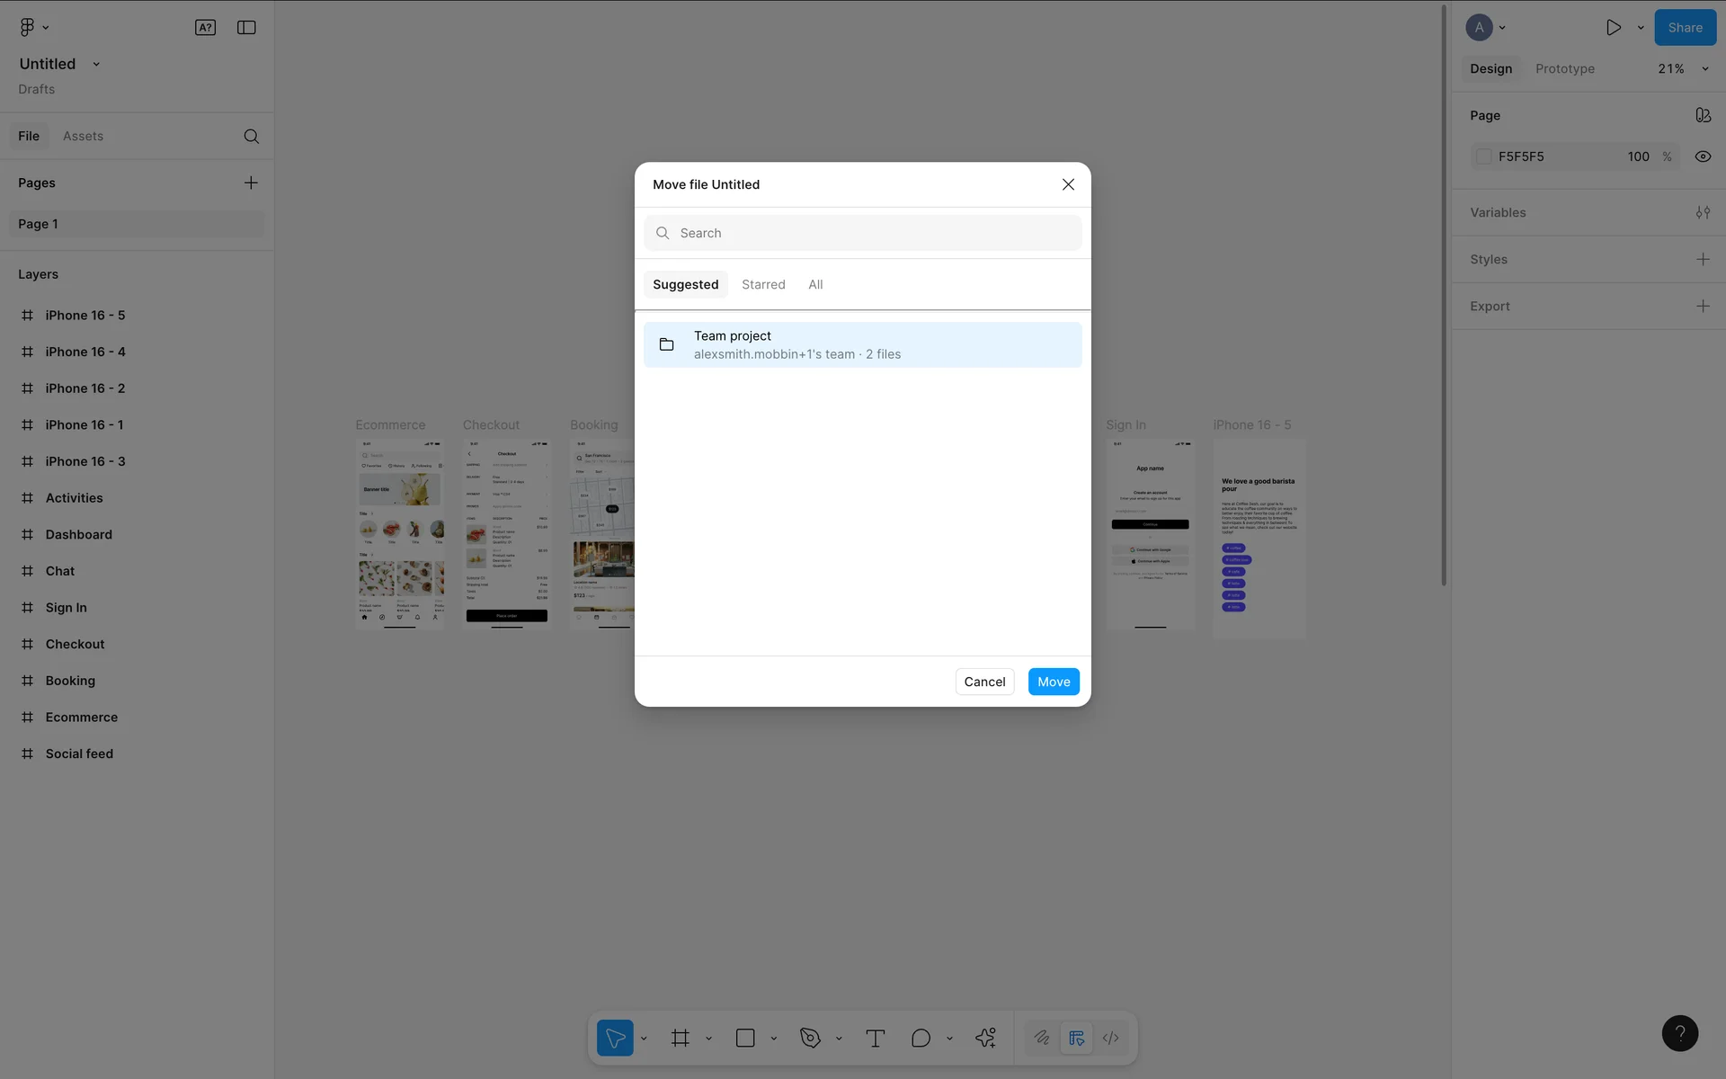
Task: Toggle the minimize UI sidebar icon
Action: [246, 27]
